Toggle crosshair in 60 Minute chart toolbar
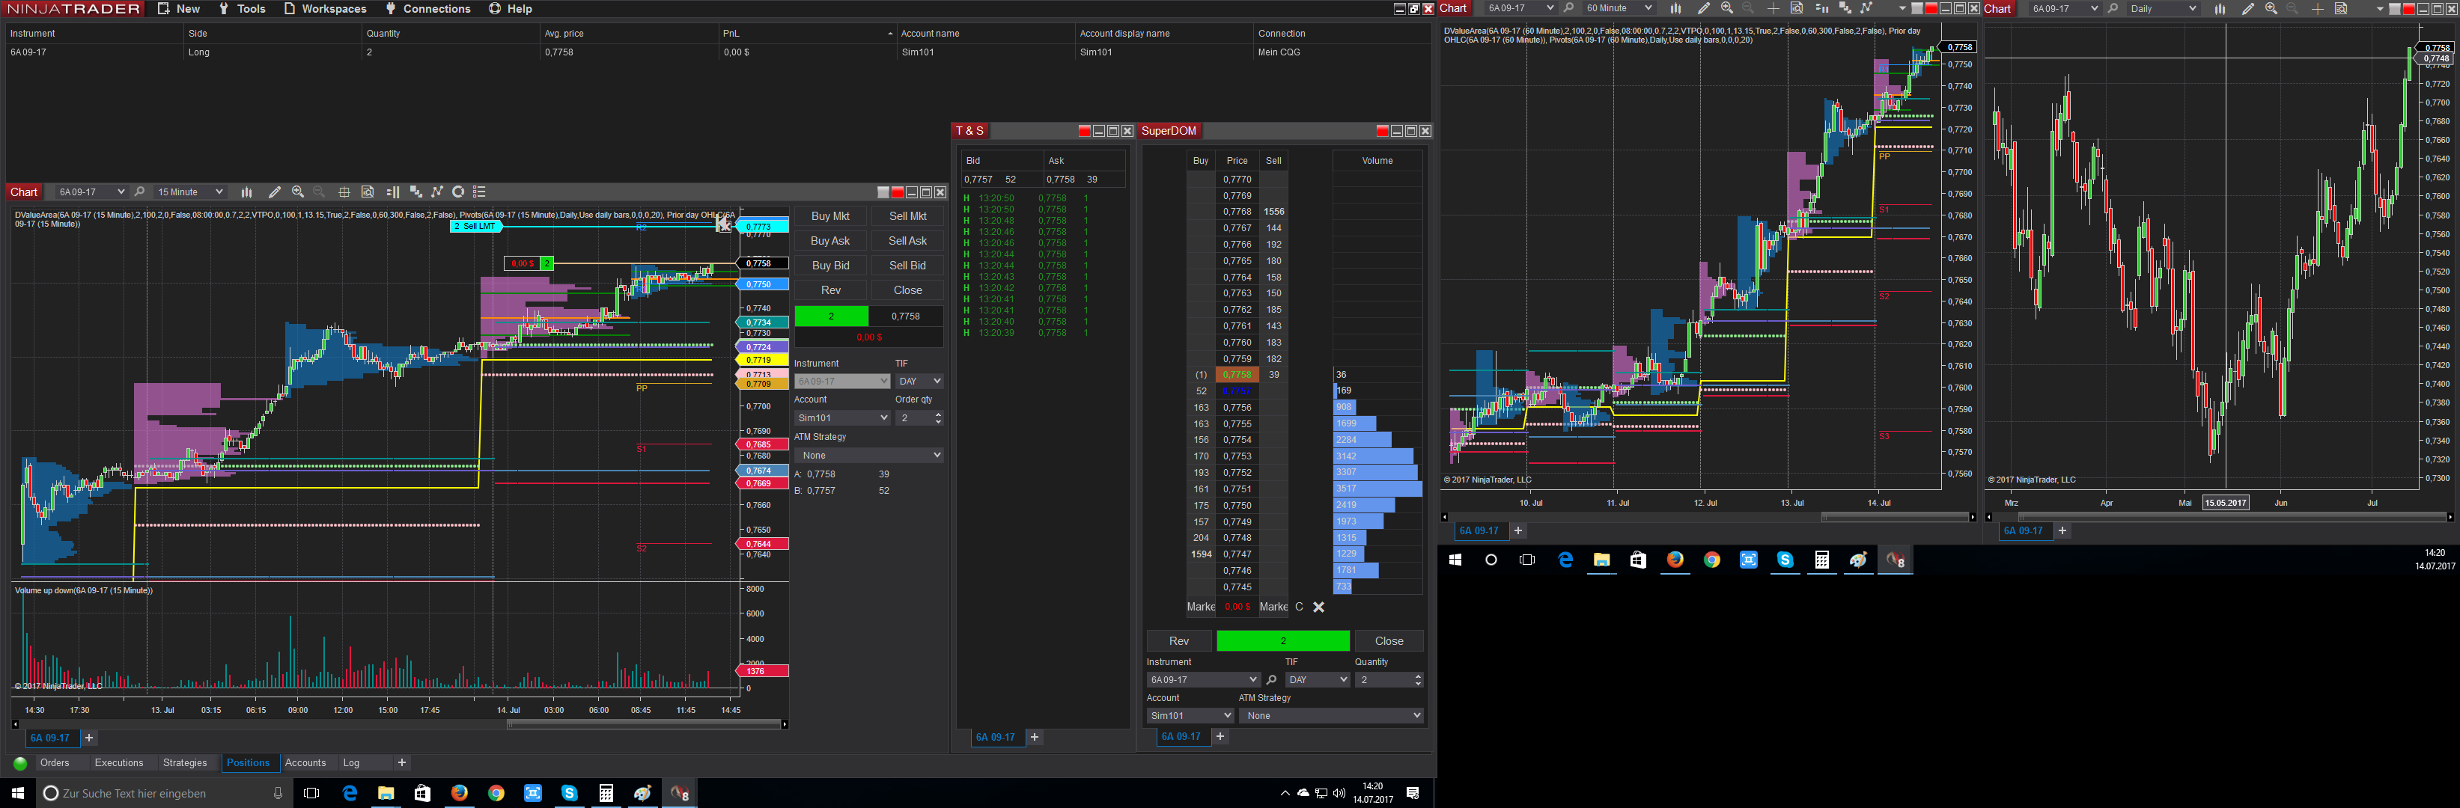2460x808 pixels. point(1774,8)
